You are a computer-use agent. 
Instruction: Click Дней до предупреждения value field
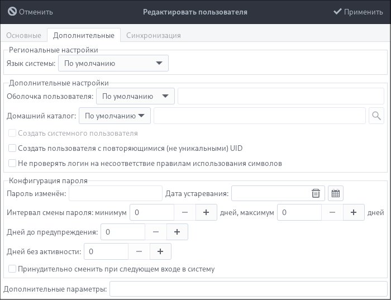pos(123,232)
